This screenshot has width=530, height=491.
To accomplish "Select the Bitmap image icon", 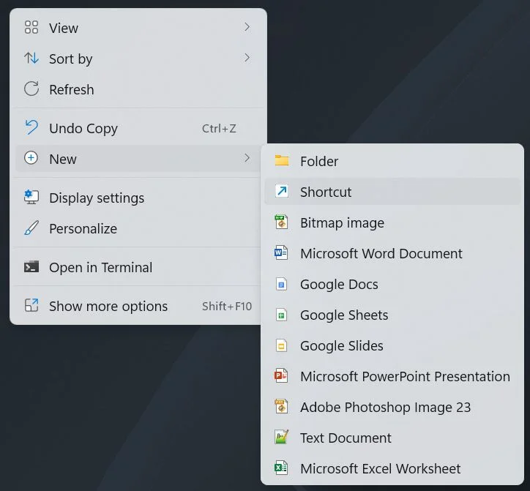I will (281, 222).
